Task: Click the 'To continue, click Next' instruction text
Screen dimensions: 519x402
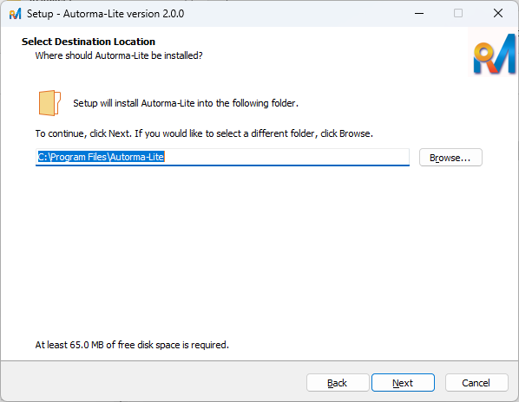Action: 204,133
